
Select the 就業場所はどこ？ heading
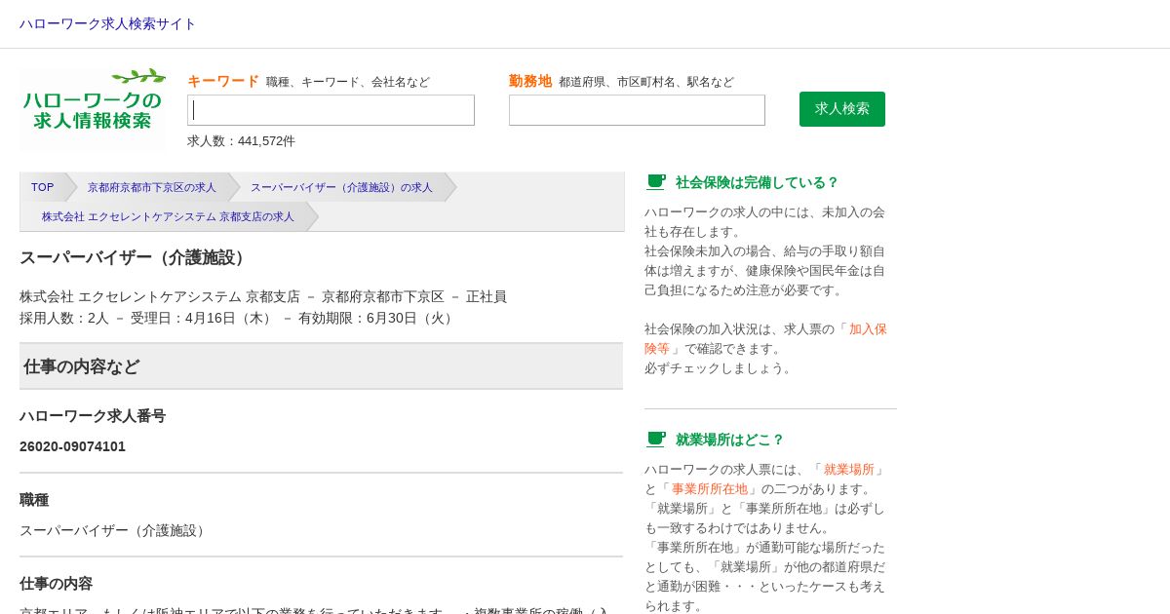coord(729,440)
